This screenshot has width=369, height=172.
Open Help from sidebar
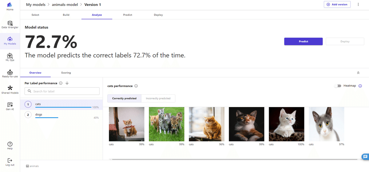(10, 146)
